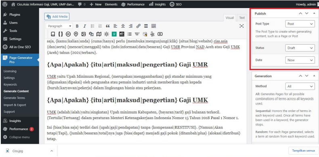Insert Wikipedia content shortcode
319x157 pixels.
(x=137, y=34)
